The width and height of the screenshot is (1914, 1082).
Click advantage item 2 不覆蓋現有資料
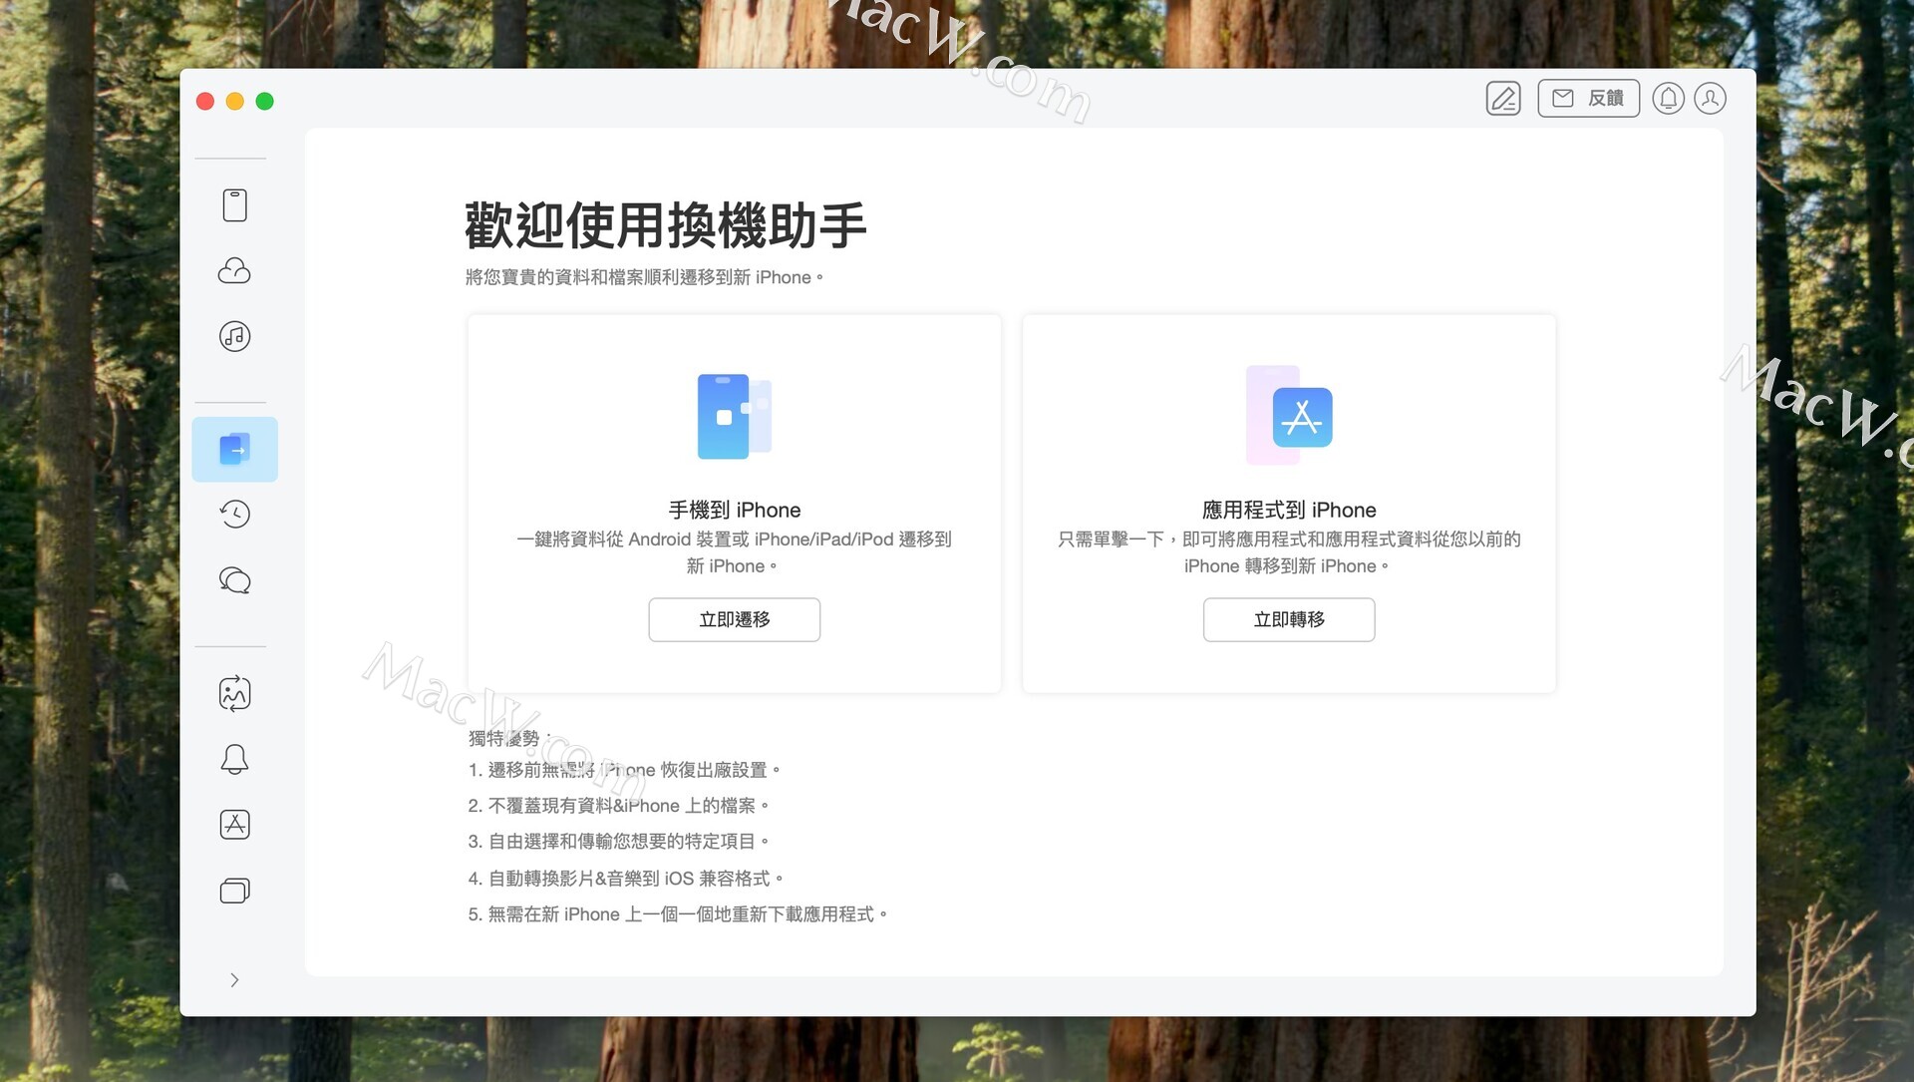(x=618, y=806)
